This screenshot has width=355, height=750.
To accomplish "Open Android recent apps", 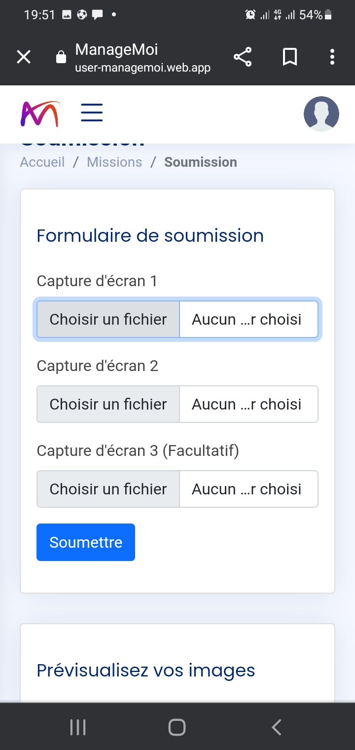I will (78, 727).
